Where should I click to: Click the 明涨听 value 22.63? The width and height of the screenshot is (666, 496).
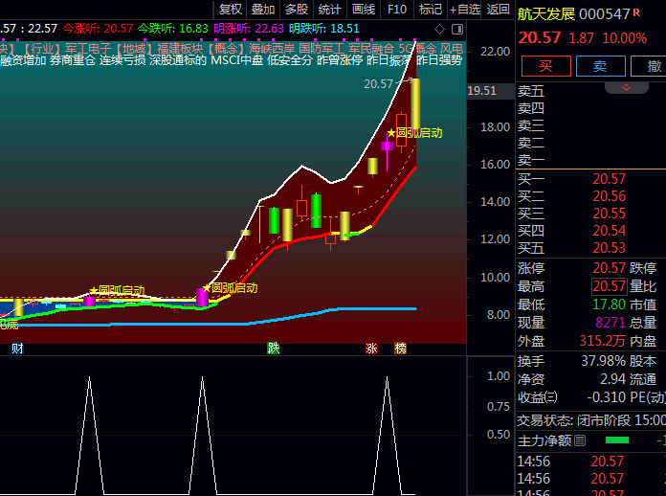pos(269,29)
